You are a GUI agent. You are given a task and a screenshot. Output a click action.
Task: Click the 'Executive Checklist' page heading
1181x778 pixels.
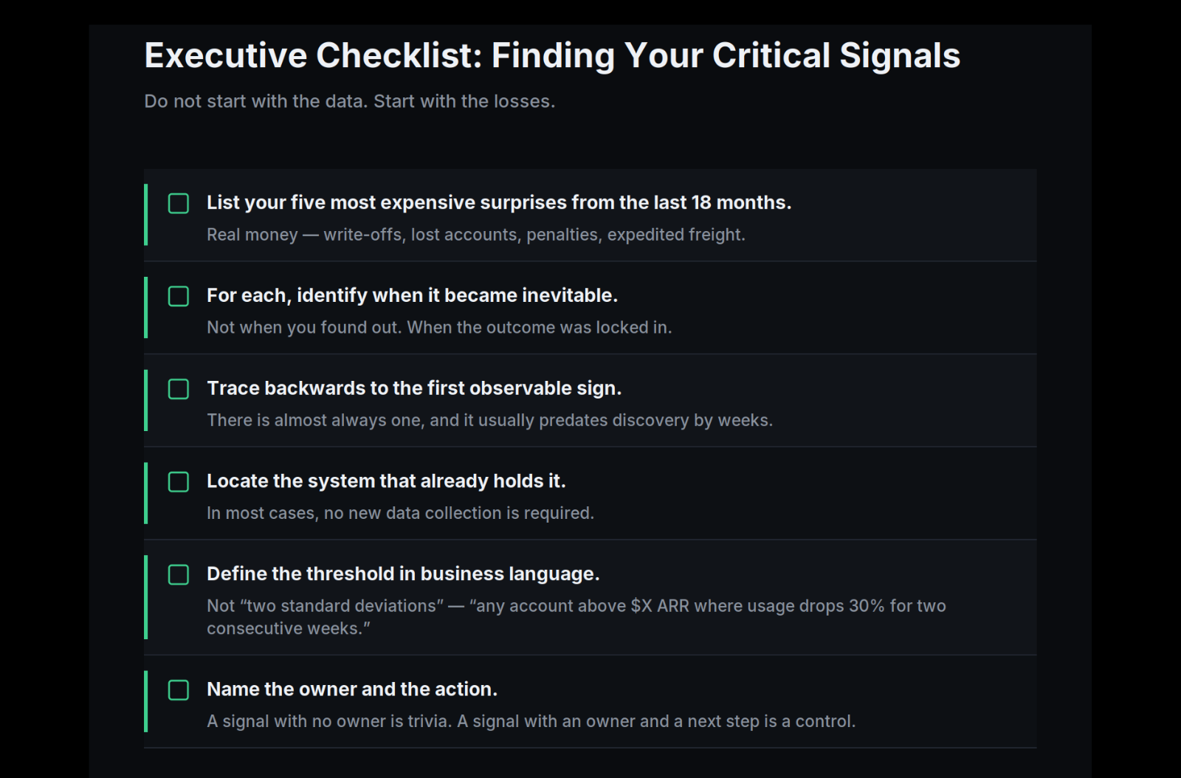pyautogui.click(x=552, y=55)
